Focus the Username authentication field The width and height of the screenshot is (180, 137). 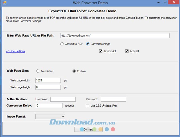click(63, 99)
